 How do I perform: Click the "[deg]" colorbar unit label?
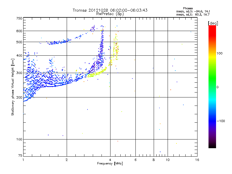(x=213, y=23)
